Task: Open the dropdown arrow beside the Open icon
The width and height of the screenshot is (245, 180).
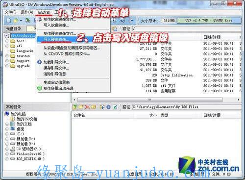Action: 21,21
